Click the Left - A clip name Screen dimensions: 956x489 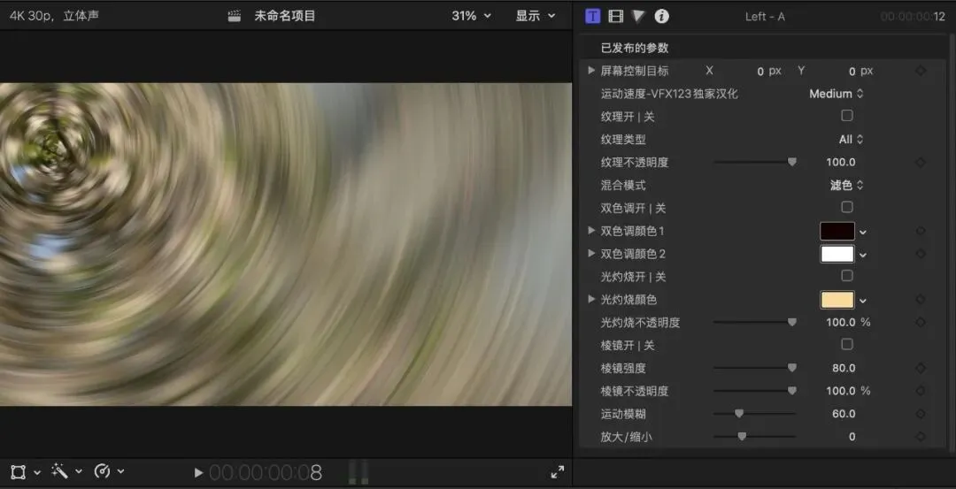765,17
